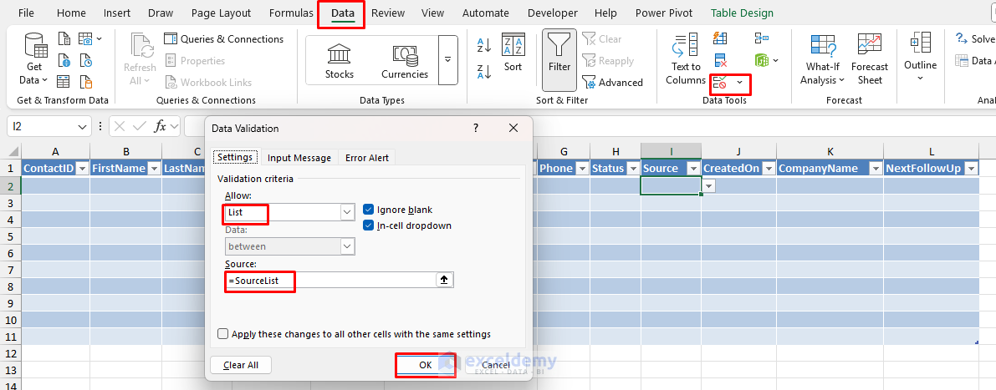The height and width of the screenshot is (390, 996).
Task: Open the Power Pivot tab
Action: point(664,13)
